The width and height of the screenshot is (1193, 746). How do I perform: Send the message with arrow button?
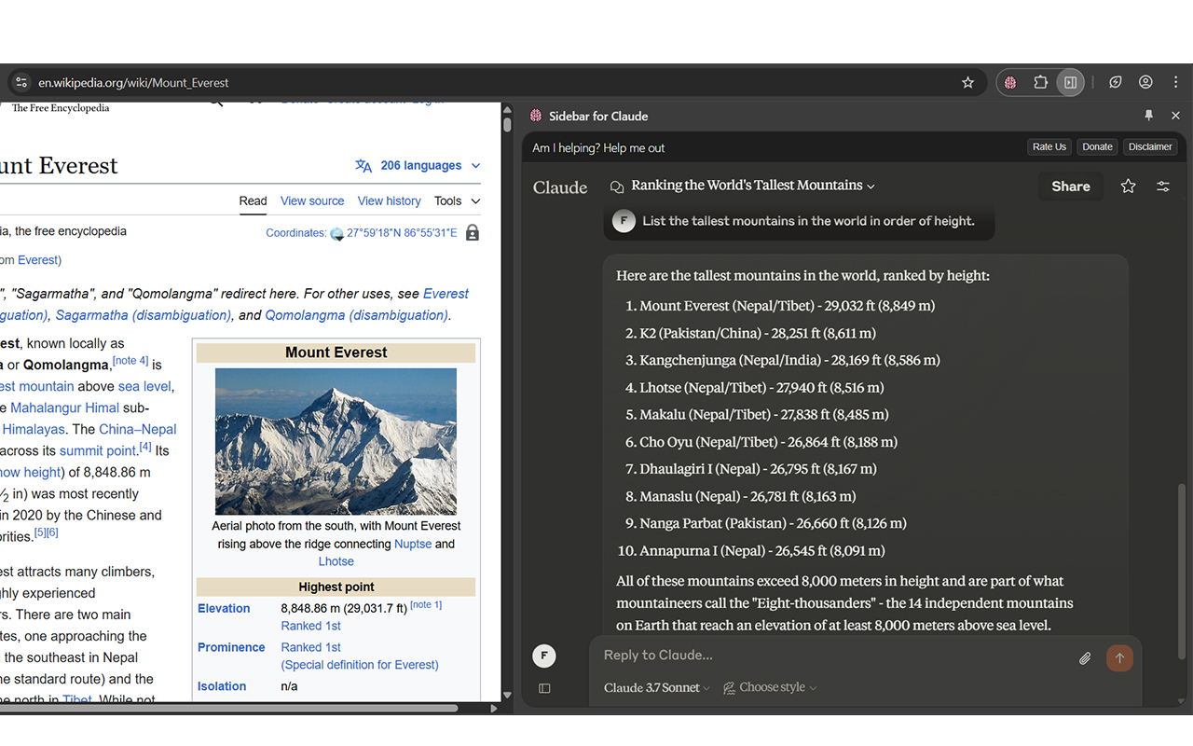click(x=1119, y=658)
